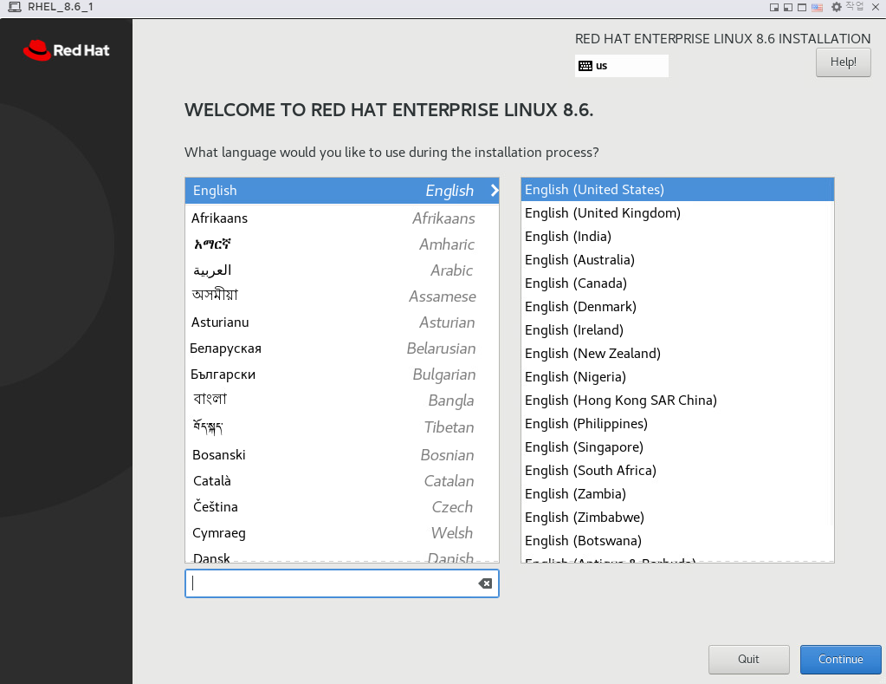Select English (Canada) locale

click(677, 283)
